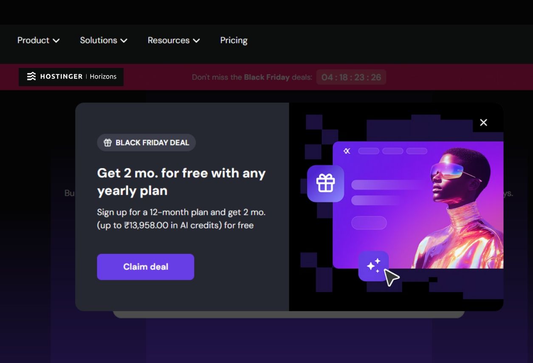Expand the Resources dropdown arrow
The width and height of the screenshot is (533, 363).
(196, 41)
